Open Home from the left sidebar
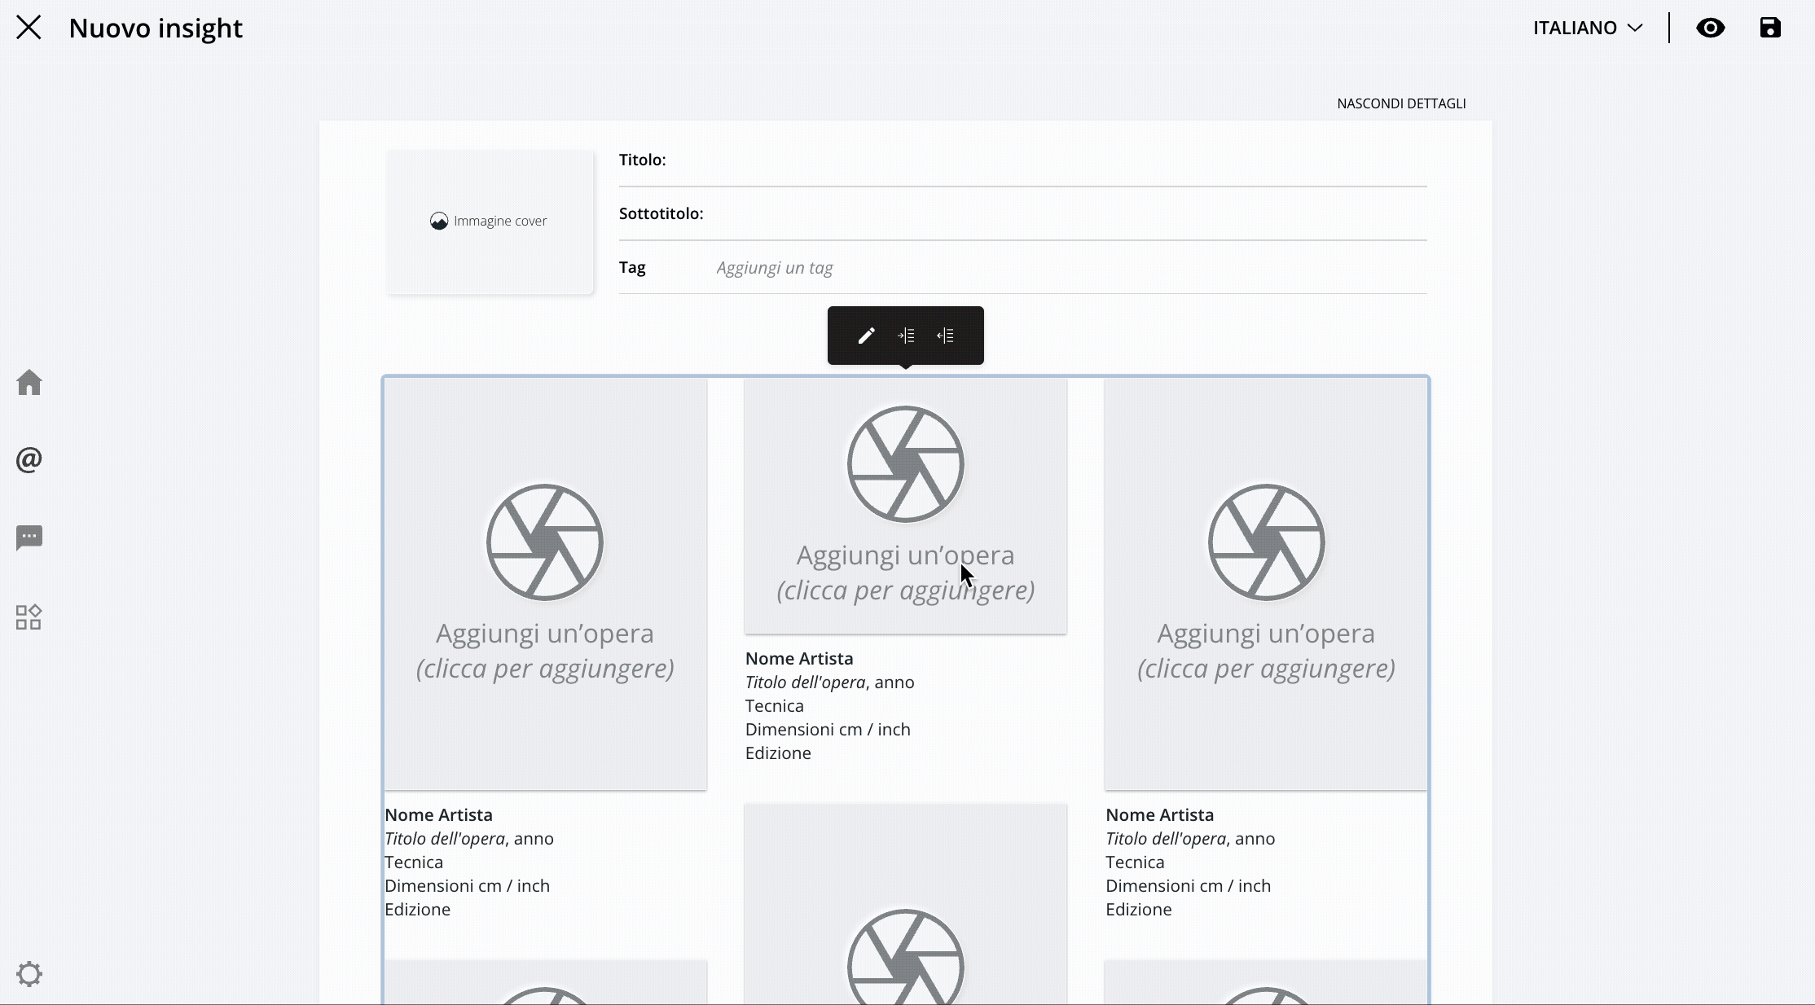Image resolution: width=1815 pixels, height=1005 pixels. pos(29,383)
